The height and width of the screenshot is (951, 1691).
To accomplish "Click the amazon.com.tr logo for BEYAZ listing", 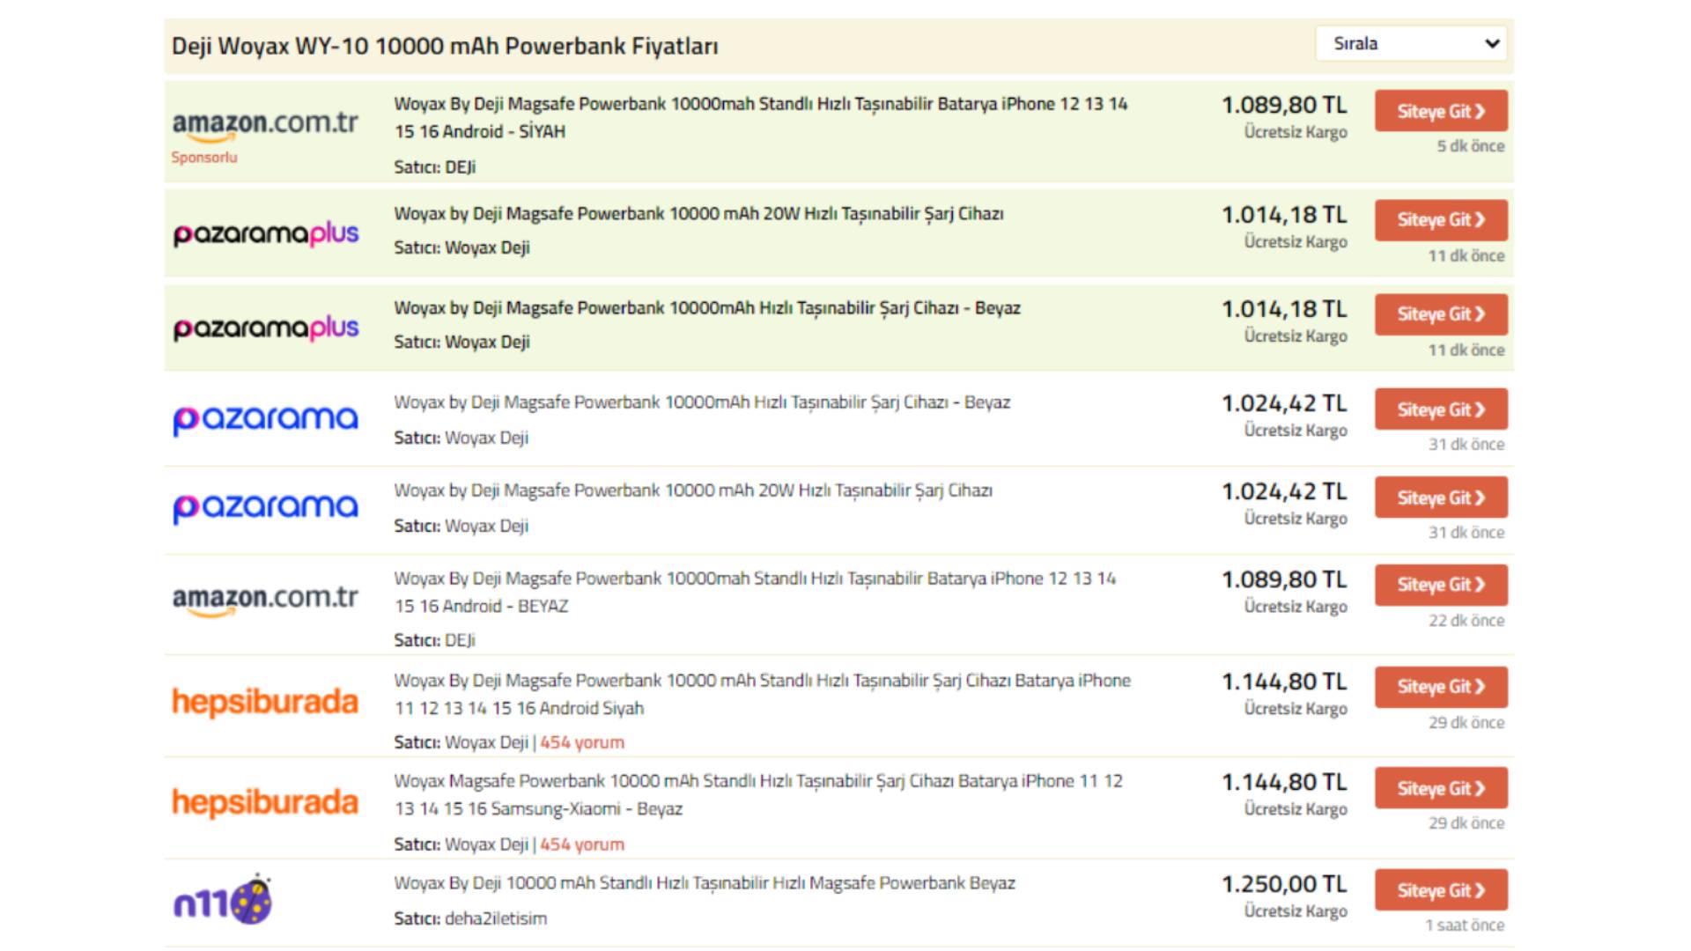I will [x=265, y=601].
